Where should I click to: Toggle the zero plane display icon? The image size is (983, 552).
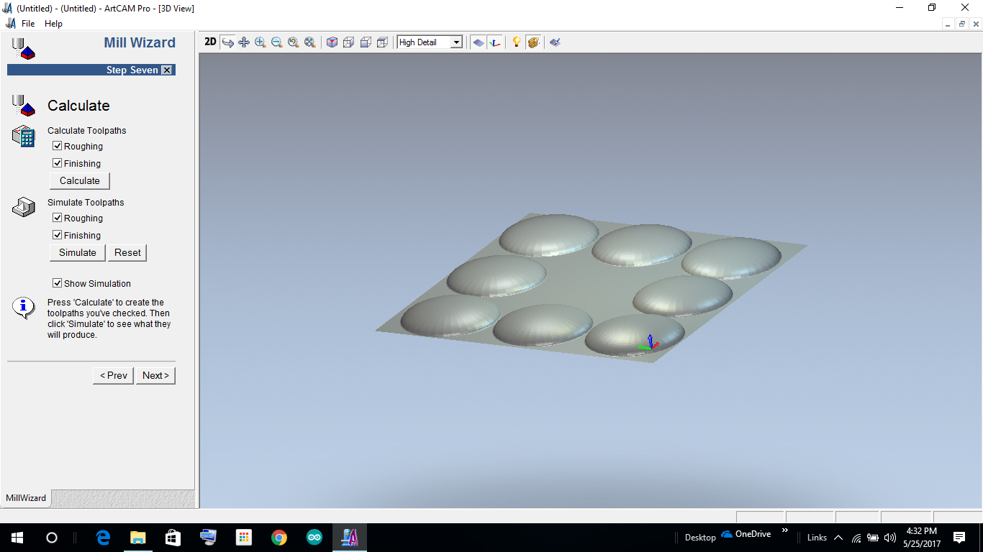tap(479, 42)
